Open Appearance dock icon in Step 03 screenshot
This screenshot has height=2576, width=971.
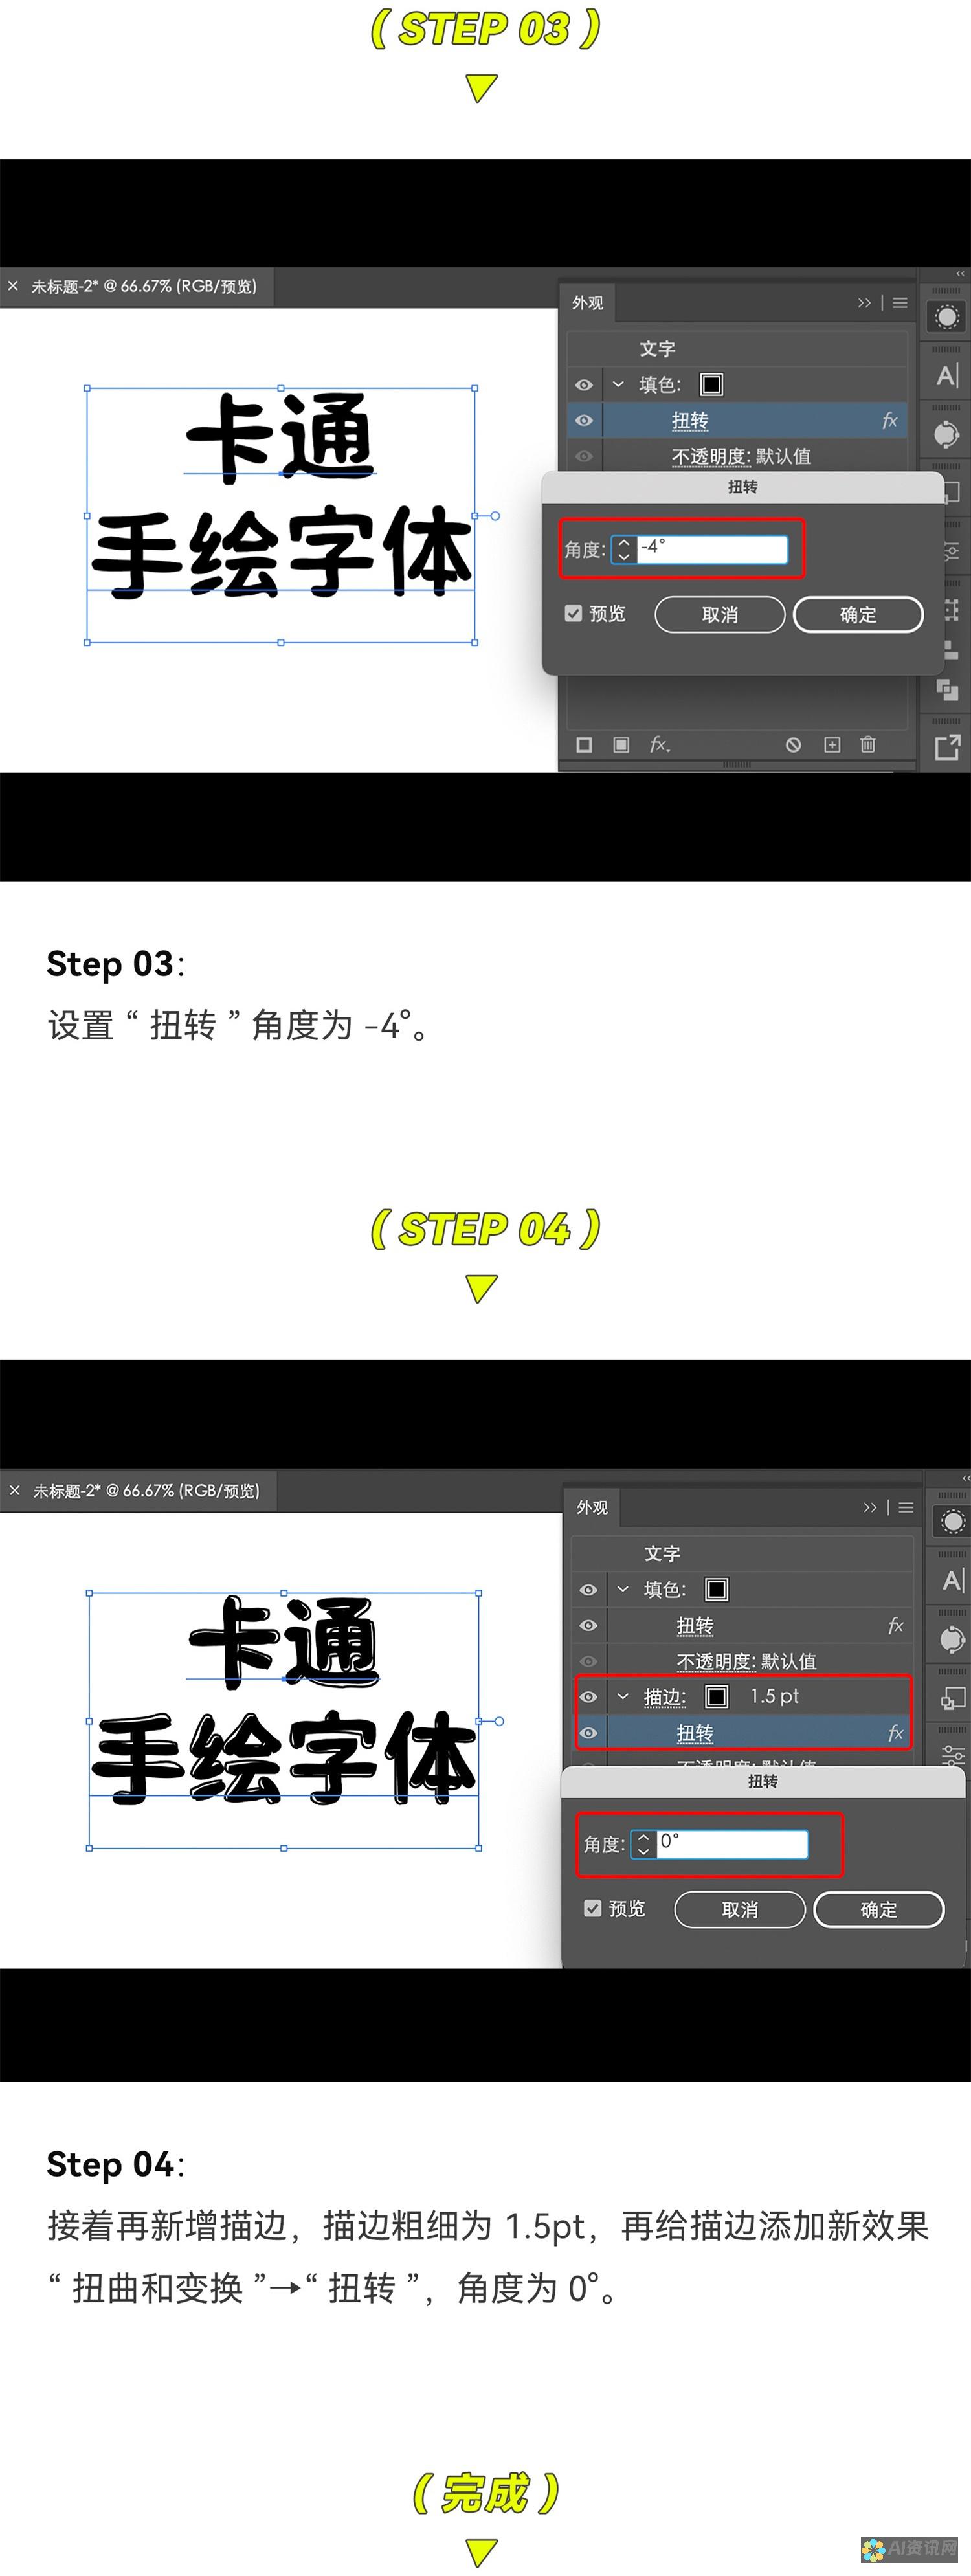tap(946, 318)
